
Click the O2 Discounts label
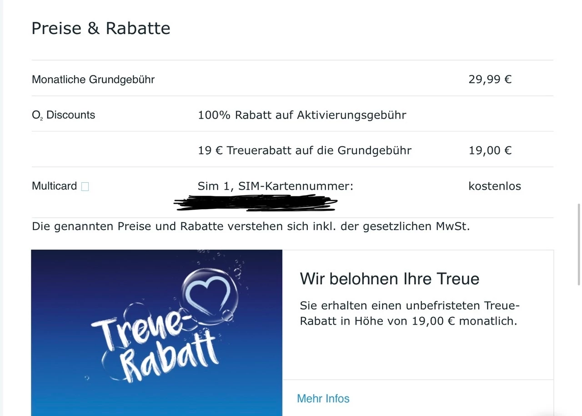coord(63,115)
